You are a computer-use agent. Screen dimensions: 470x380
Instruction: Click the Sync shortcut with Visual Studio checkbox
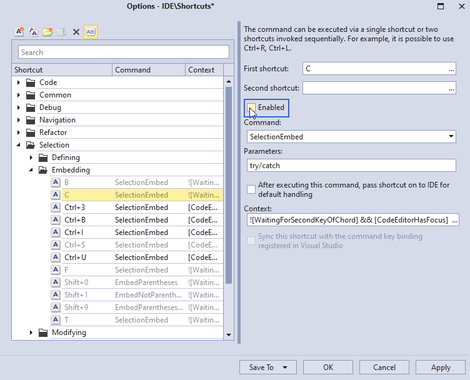coord(251,241)
